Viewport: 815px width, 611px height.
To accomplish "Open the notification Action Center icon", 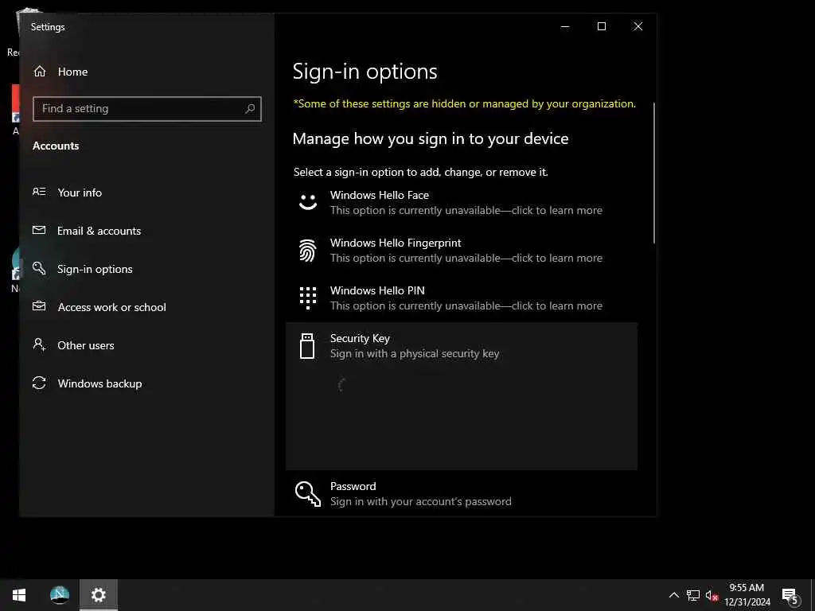I will [790, 596].
